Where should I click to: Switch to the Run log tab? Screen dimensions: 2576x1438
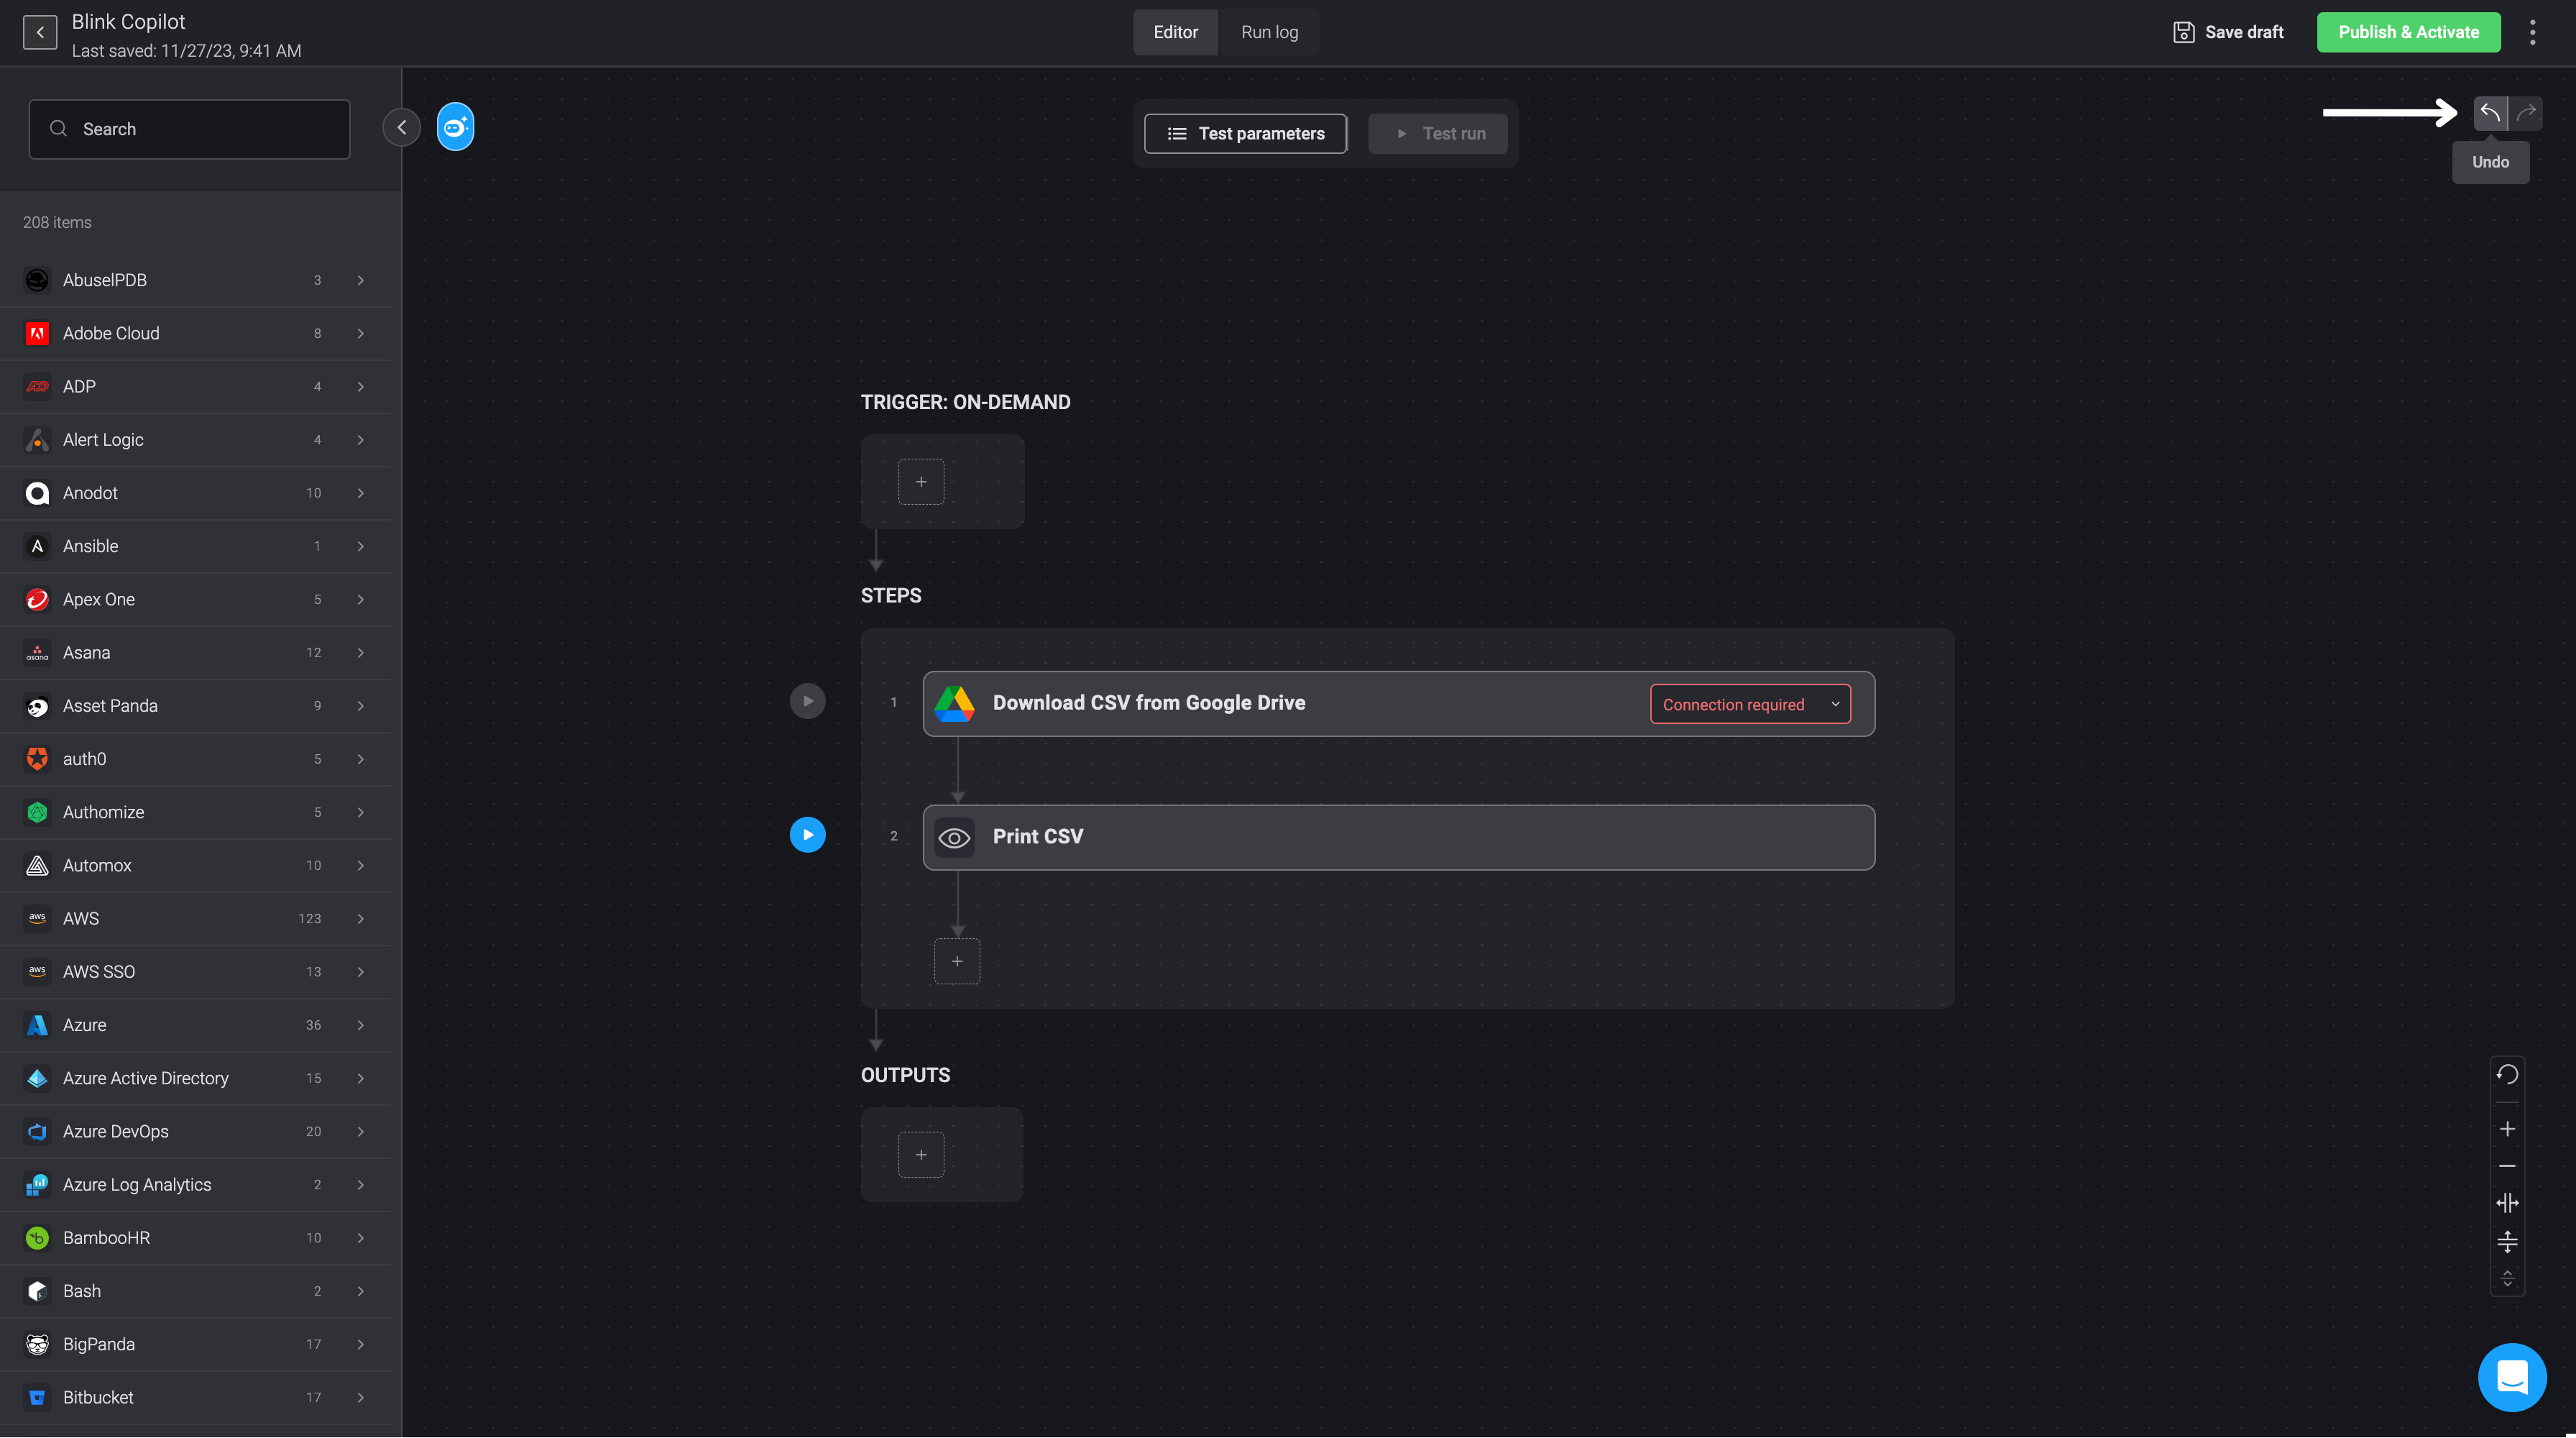[x=1269, y=32]
